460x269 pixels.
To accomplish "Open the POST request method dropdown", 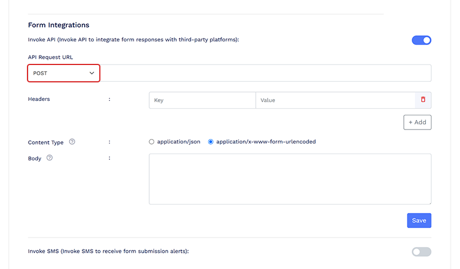I will [x=63, y=73].
